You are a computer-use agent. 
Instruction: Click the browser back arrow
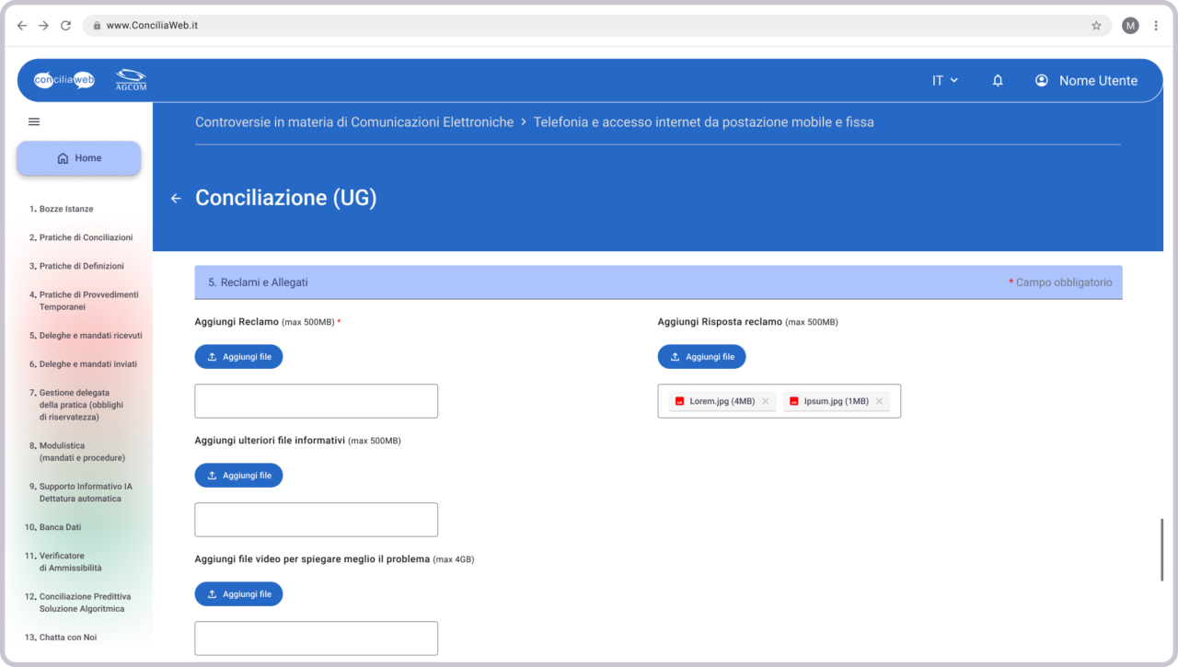pyautogui.click(x=22, y=26)
